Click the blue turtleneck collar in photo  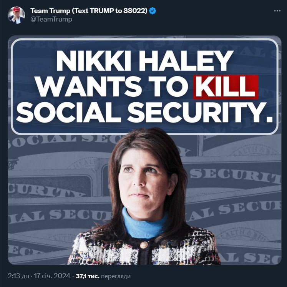click(144, 224)
